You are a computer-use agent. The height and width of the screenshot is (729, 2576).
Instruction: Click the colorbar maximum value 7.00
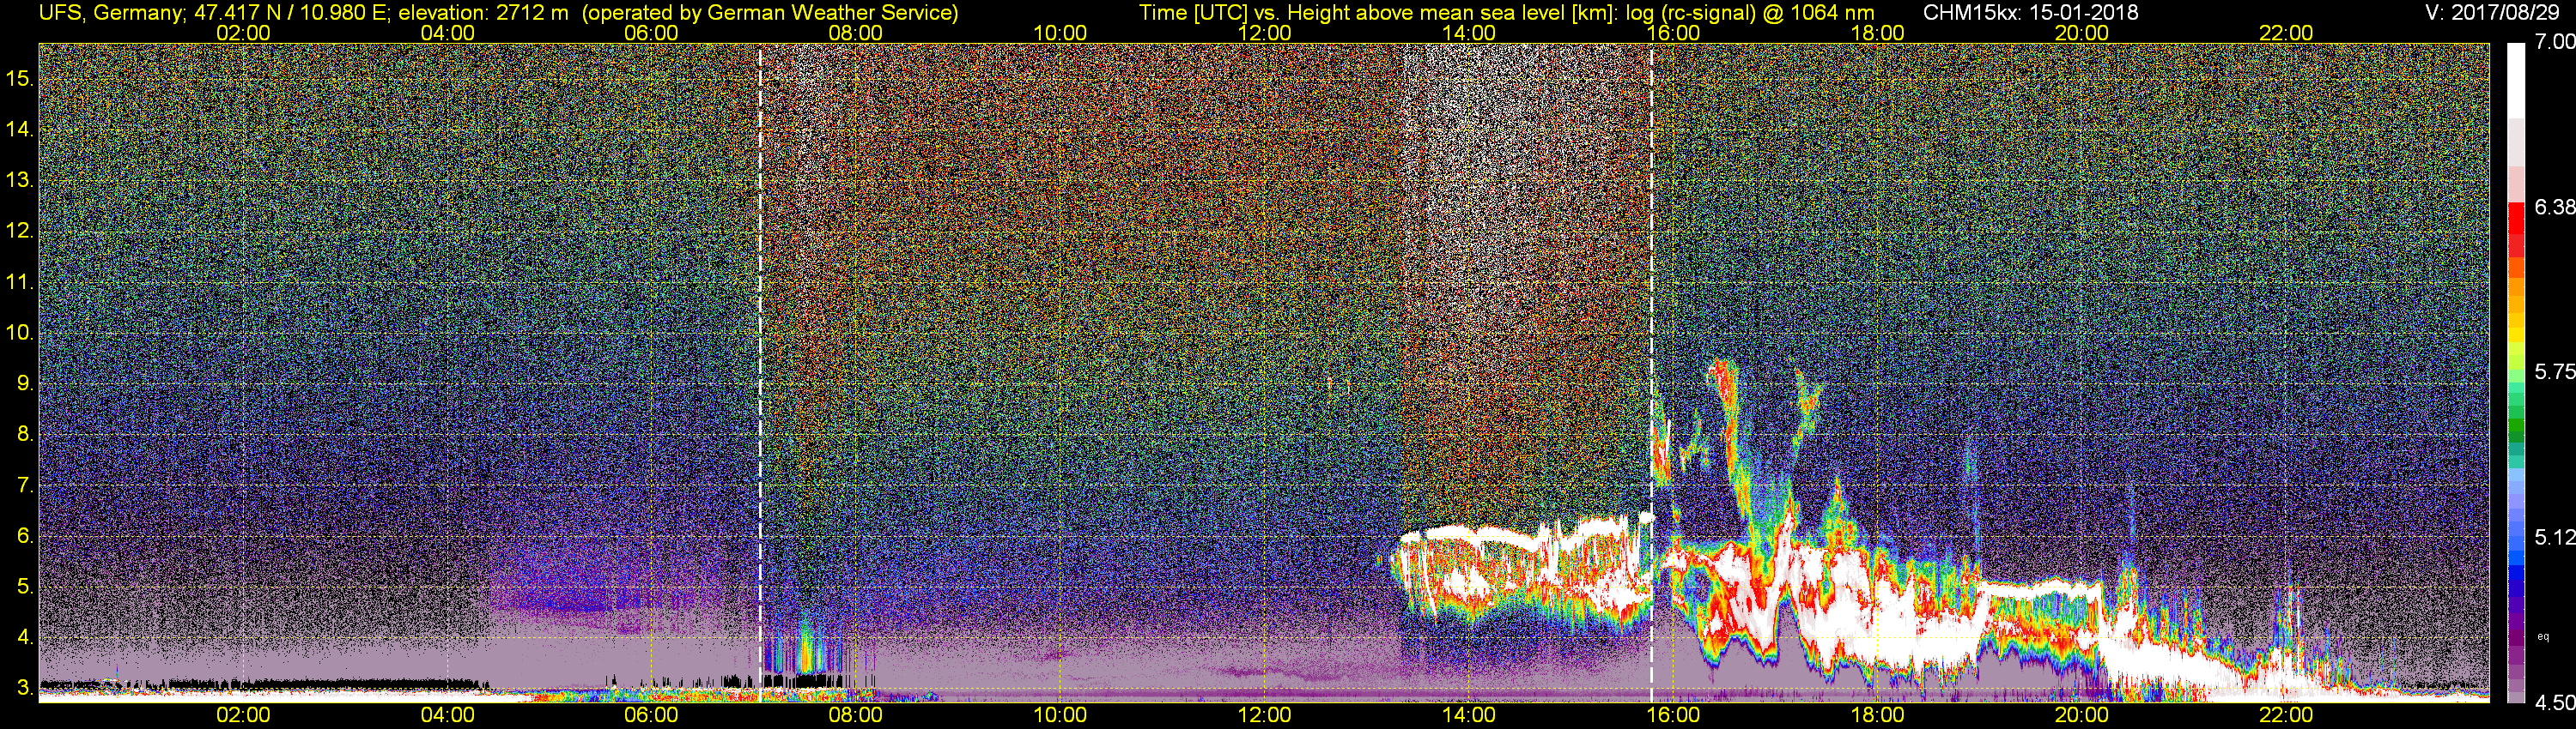(x=2554, y=42)
